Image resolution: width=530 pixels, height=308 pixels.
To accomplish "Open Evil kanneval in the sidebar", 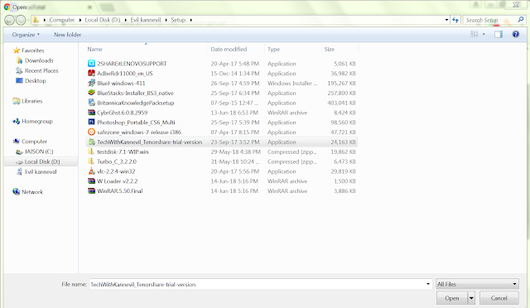I will [41, 171].
